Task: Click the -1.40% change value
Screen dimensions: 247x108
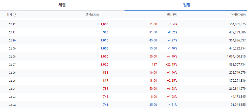Action: pos(172,48)
